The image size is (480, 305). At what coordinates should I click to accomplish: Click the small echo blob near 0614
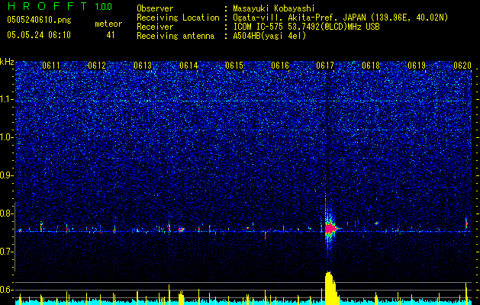(181, 230)
